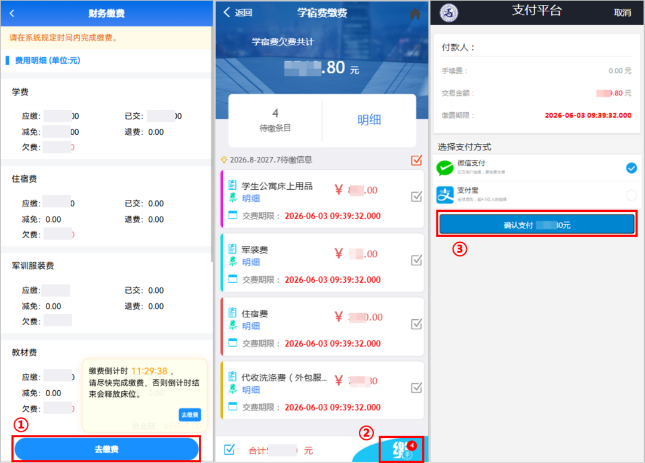This screenshot has width=645, height=463.
Task: Select the 支付宝 radio option
Action: tap(631, 195)
